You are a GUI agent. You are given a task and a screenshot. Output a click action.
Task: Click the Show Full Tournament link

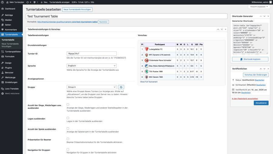click(x=149, y=82)
